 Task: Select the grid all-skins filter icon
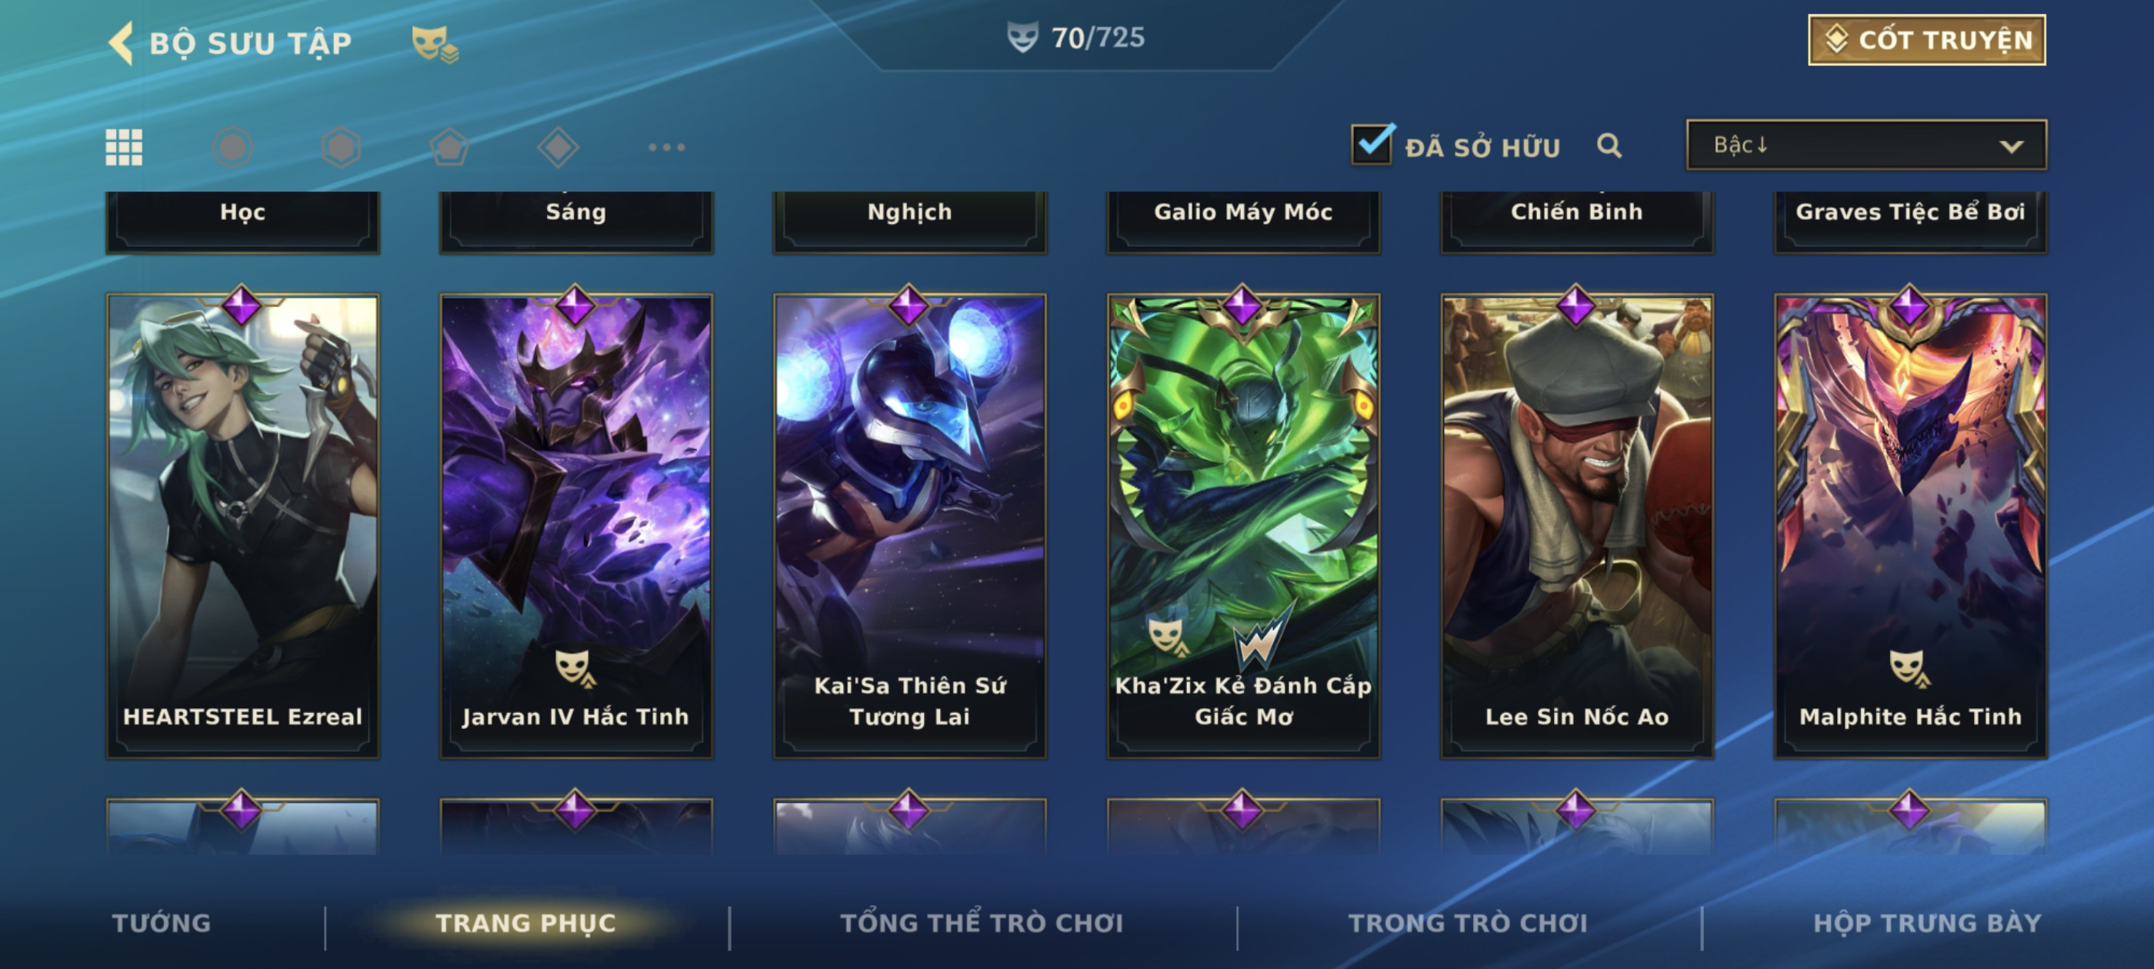pyautogui.click(x=124, y=147)
